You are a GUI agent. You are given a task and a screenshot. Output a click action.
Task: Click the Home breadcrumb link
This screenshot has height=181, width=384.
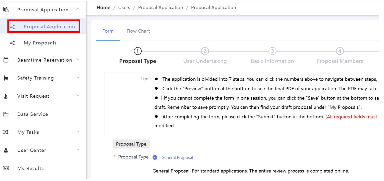tap(103, 7)
